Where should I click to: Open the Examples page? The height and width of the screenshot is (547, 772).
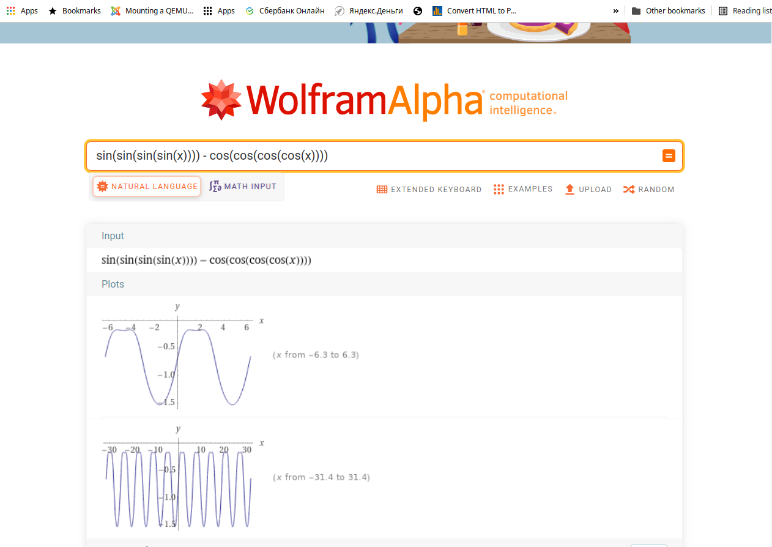[x=523, y=189]
